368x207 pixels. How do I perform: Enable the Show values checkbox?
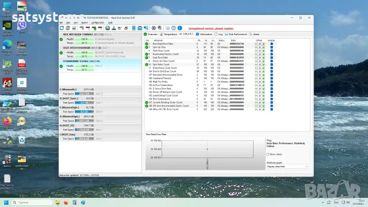point(268,155)
